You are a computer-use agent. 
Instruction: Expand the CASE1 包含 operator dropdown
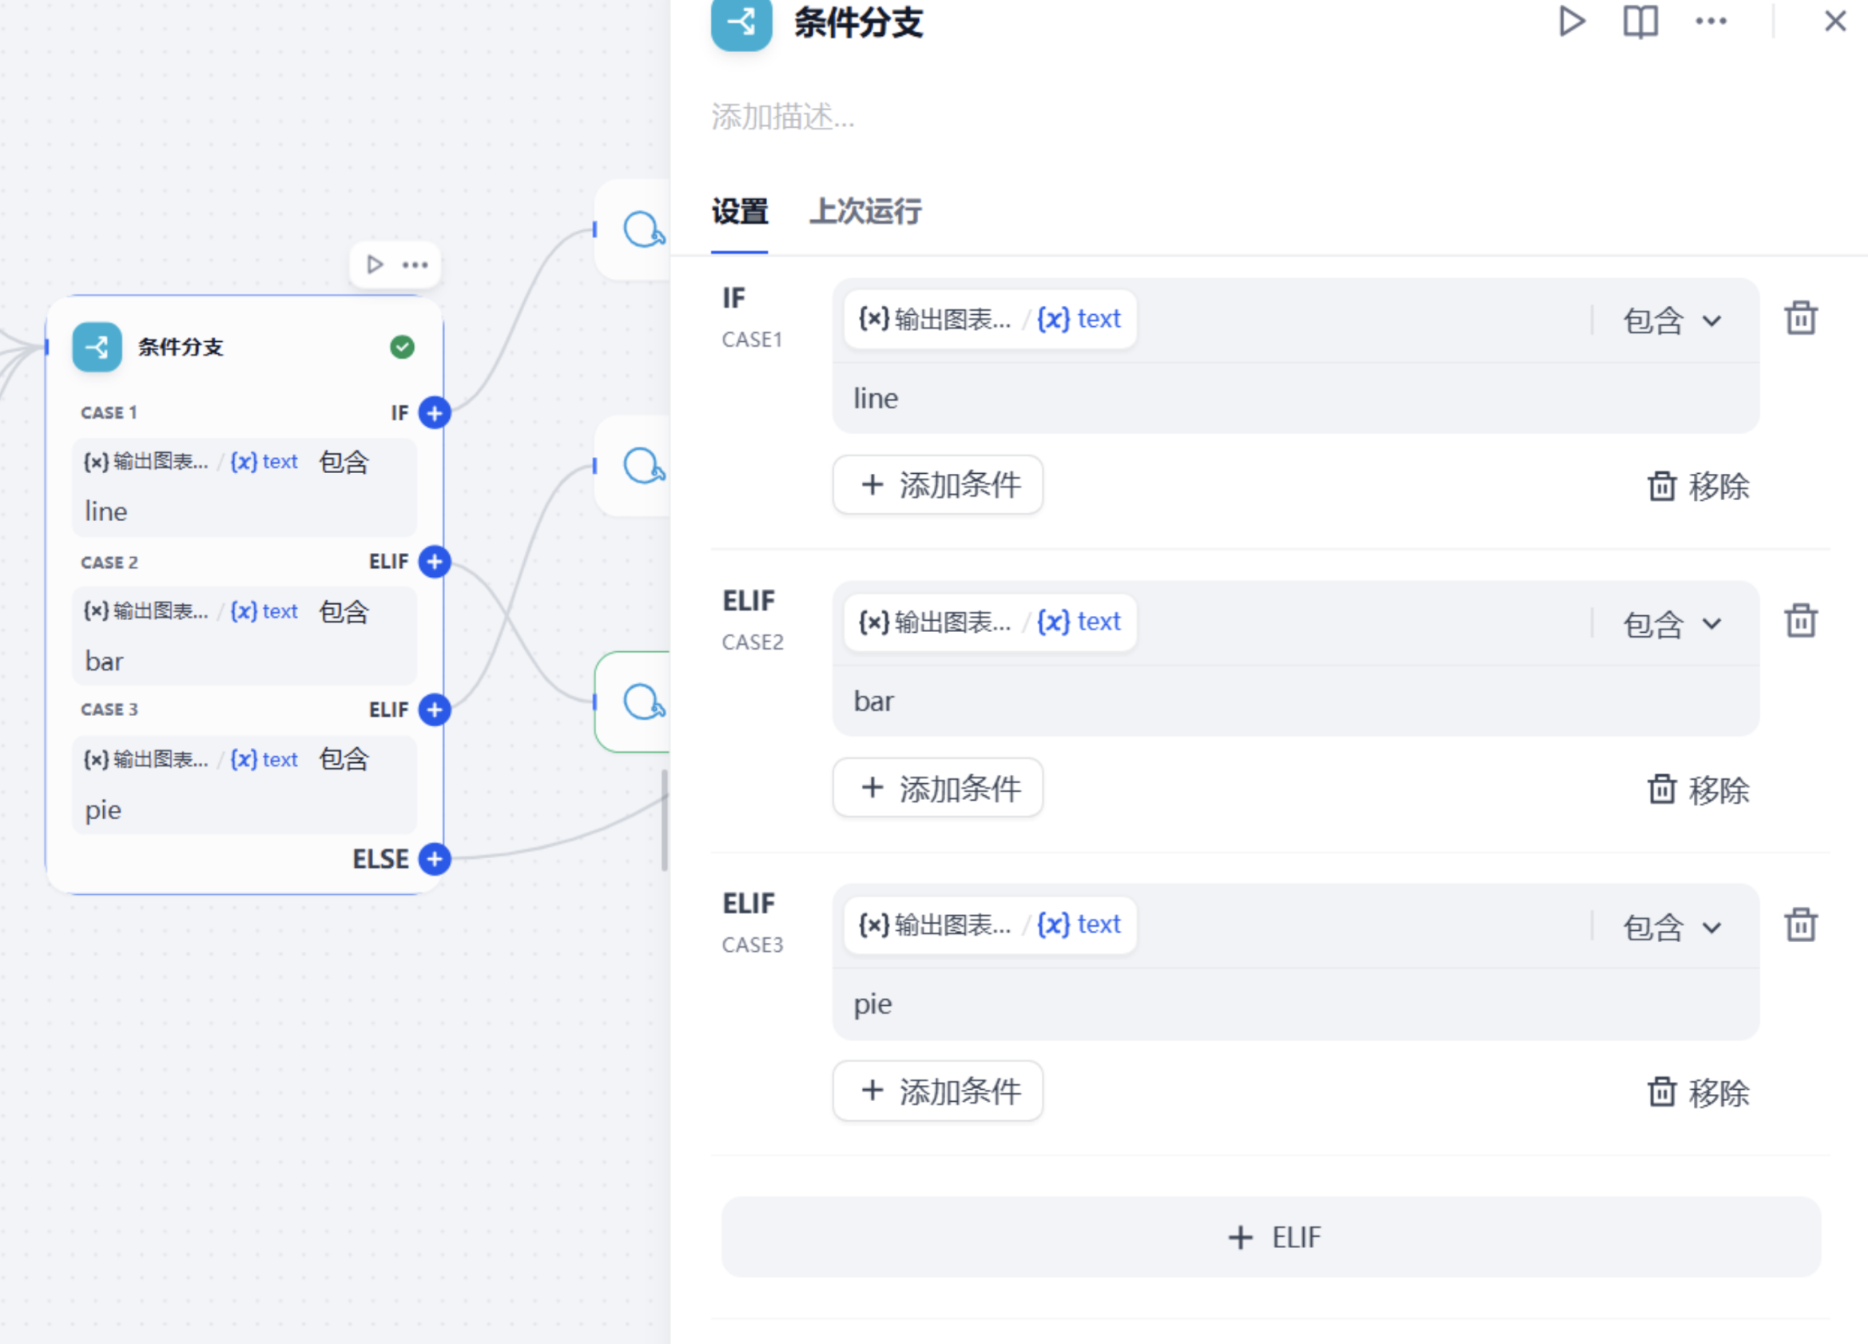(1672, 320)
